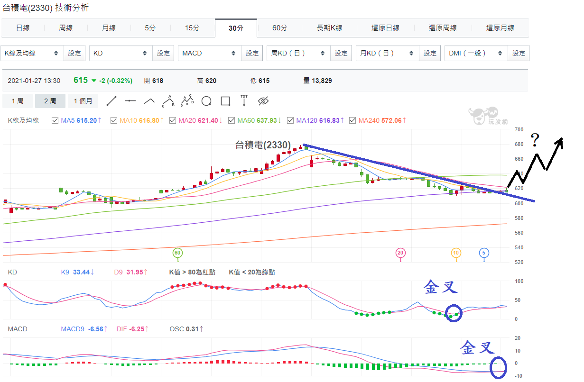The width and height of the screenshot is (584, 382).
Task: Set chart range to 1周
Action: [x=18, y=101]
